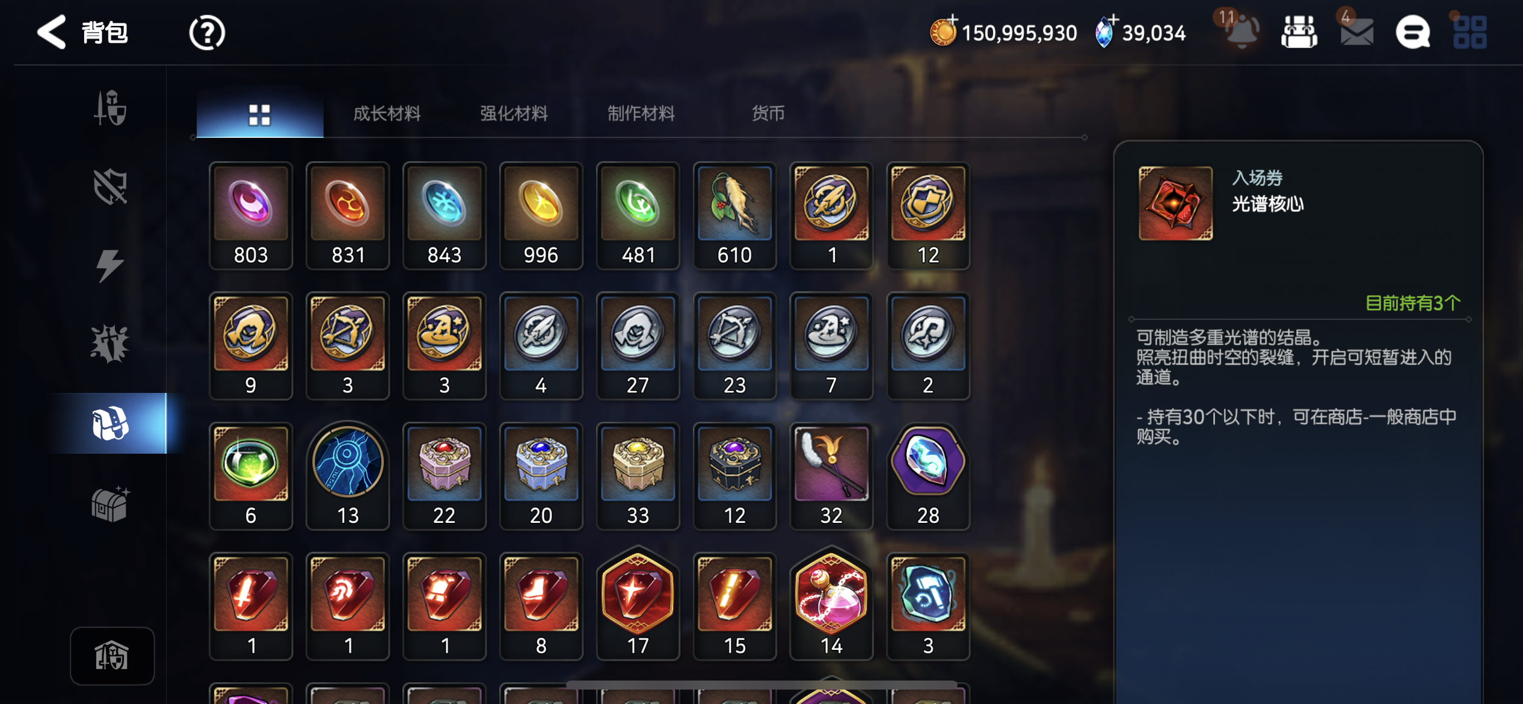Switch to the 强化材料 tab

pos(514,113)
